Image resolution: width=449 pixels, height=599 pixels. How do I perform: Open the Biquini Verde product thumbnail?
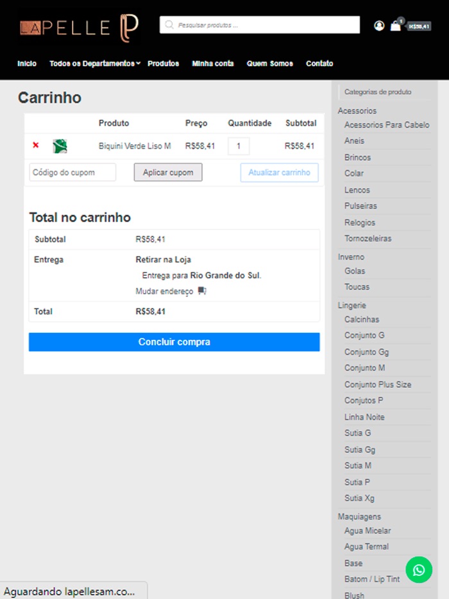60,146
